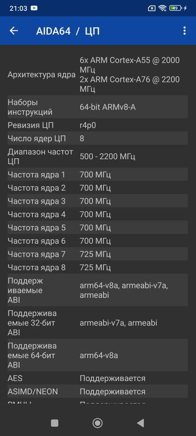Screen dimensions: 196x436
Task: Select the Поддерживаемые 32-бит ABI row
Action: [98, 323]
